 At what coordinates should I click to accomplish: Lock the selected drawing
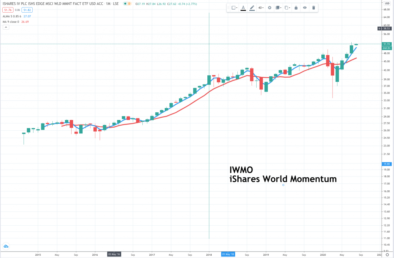(296, 8)
